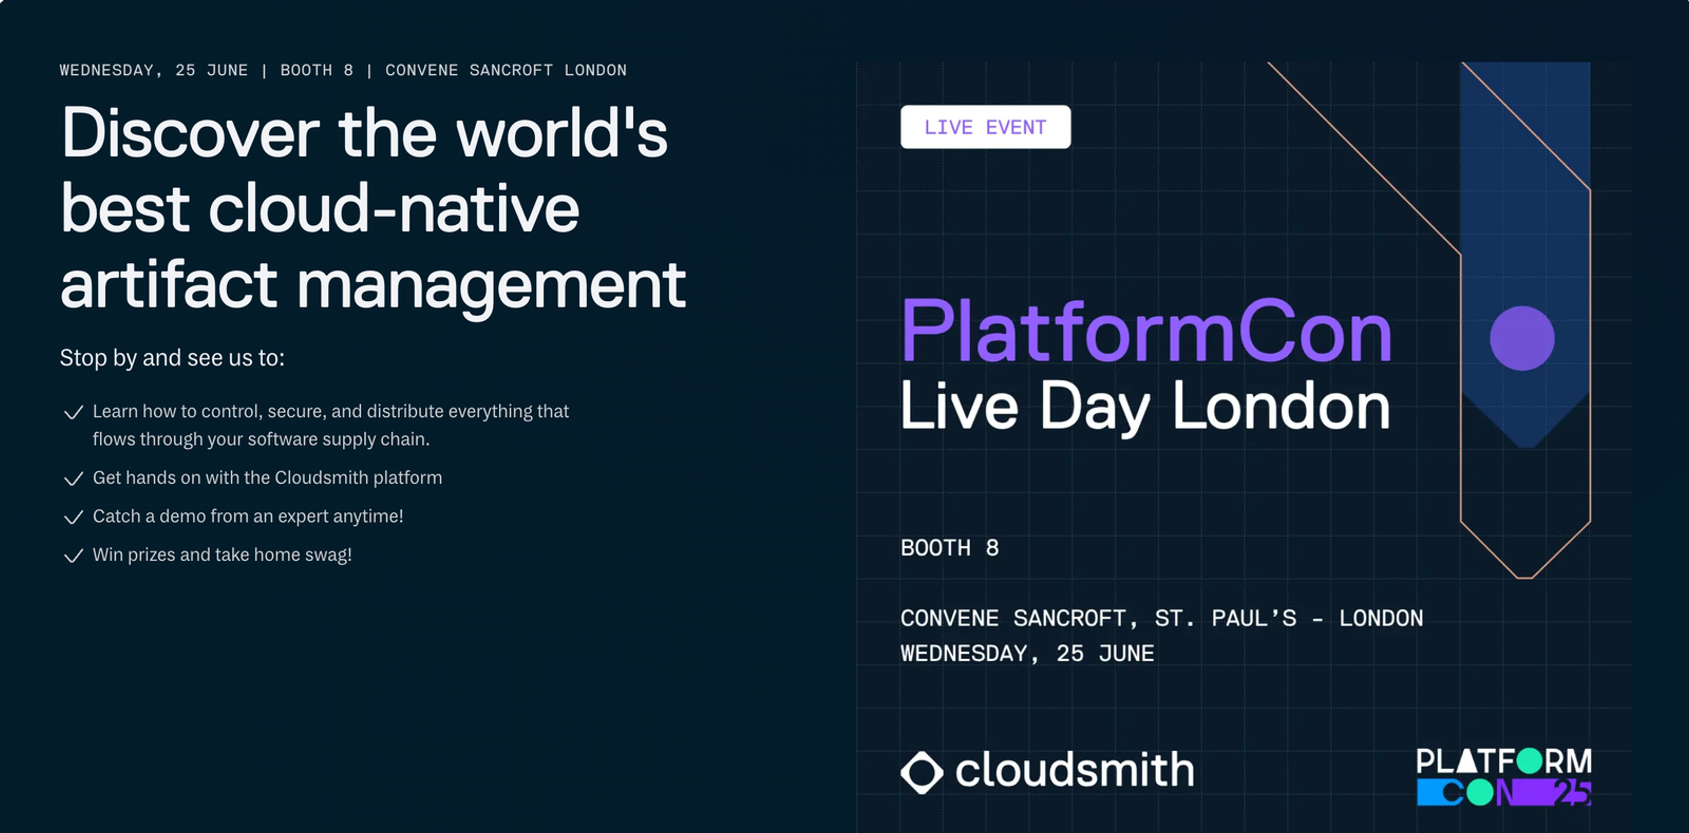Click the checkmark beside 'Catch a demo'
This screenshot has height=833, width=1689.
coord(73,517)
